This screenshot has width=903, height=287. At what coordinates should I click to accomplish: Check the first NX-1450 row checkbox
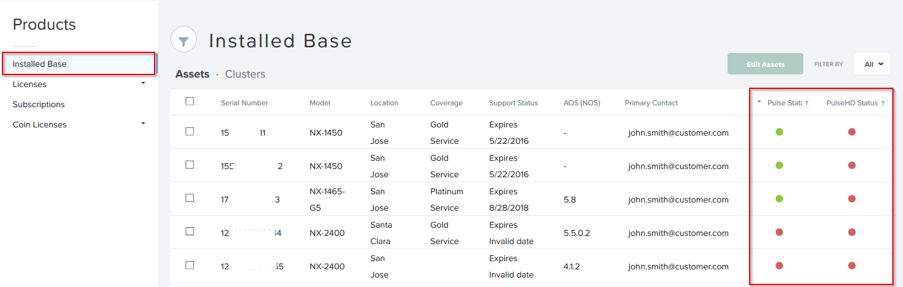[190, 131]
